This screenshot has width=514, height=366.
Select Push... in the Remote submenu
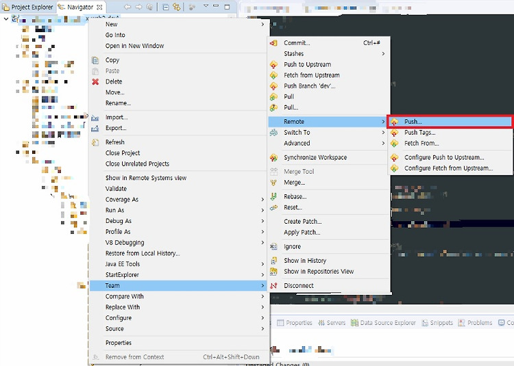(x=450, y=122)
